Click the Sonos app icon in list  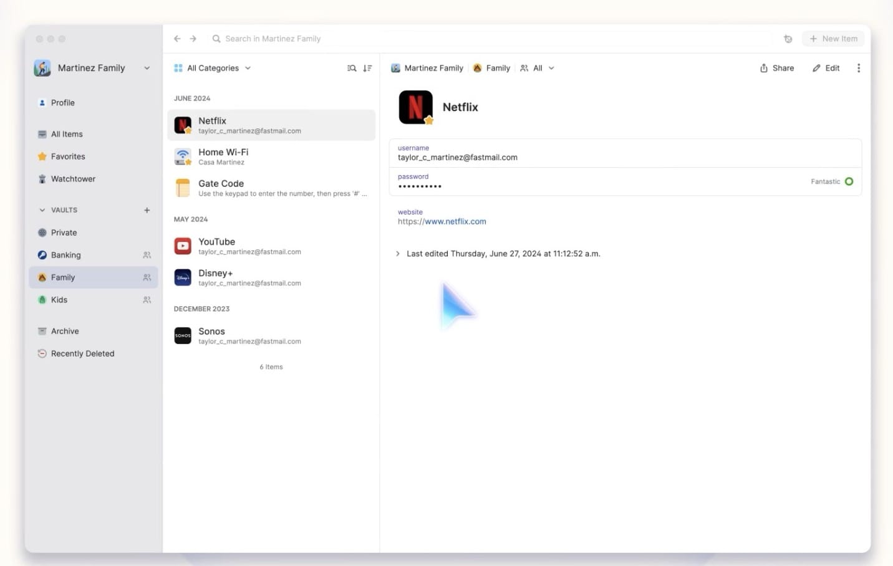tap(183, 336)
